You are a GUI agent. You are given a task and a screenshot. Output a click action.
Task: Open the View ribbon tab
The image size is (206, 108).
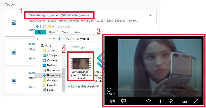(77, 32)
